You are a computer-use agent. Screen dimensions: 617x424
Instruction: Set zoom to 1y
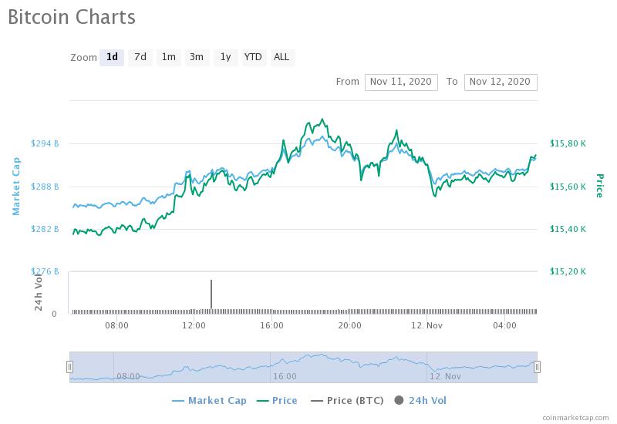(x=225, y=57)
